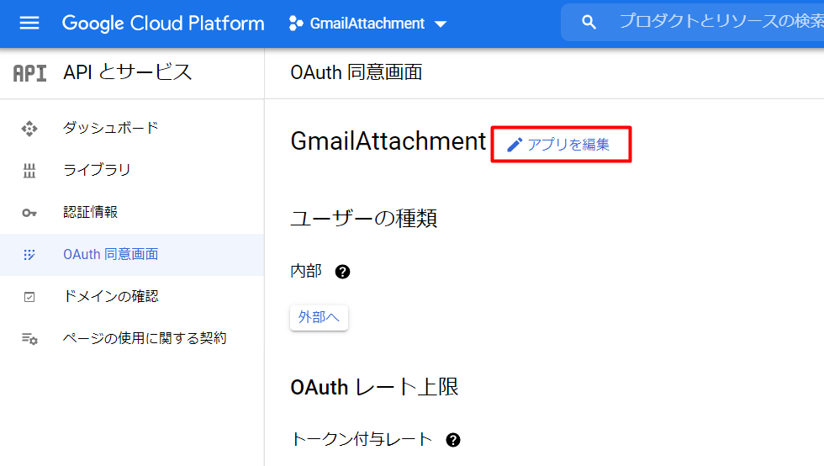824x466 pixels.
Task: Click the 外部へ button
Action: (x=319, y=318)
